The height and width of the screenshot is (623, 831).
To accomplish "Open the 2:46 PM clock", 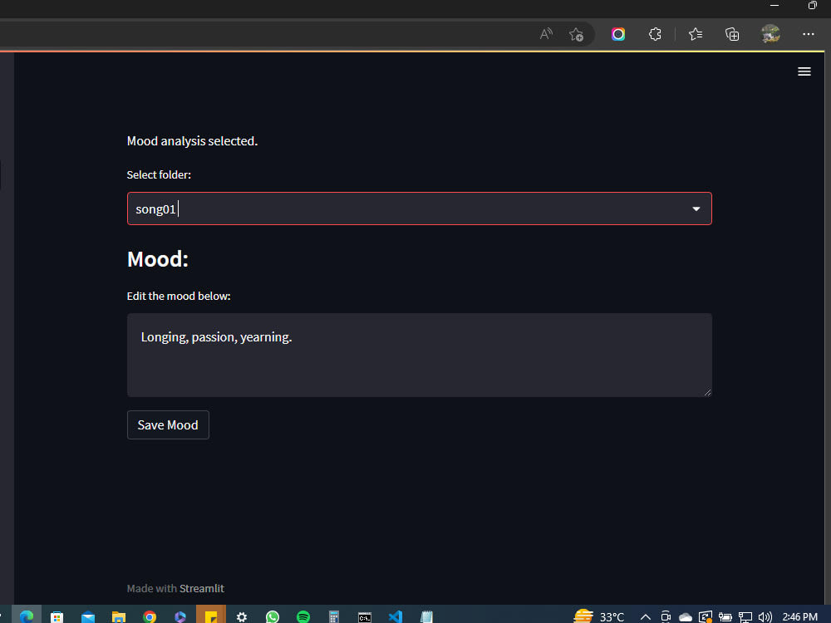I will click(x=799, y=616).
